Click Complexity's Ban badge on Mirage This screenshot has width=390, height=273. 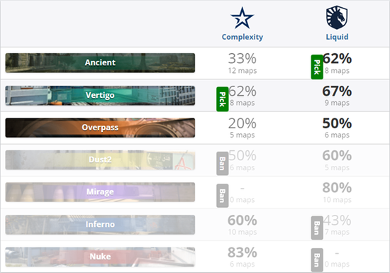coord(223,196)
